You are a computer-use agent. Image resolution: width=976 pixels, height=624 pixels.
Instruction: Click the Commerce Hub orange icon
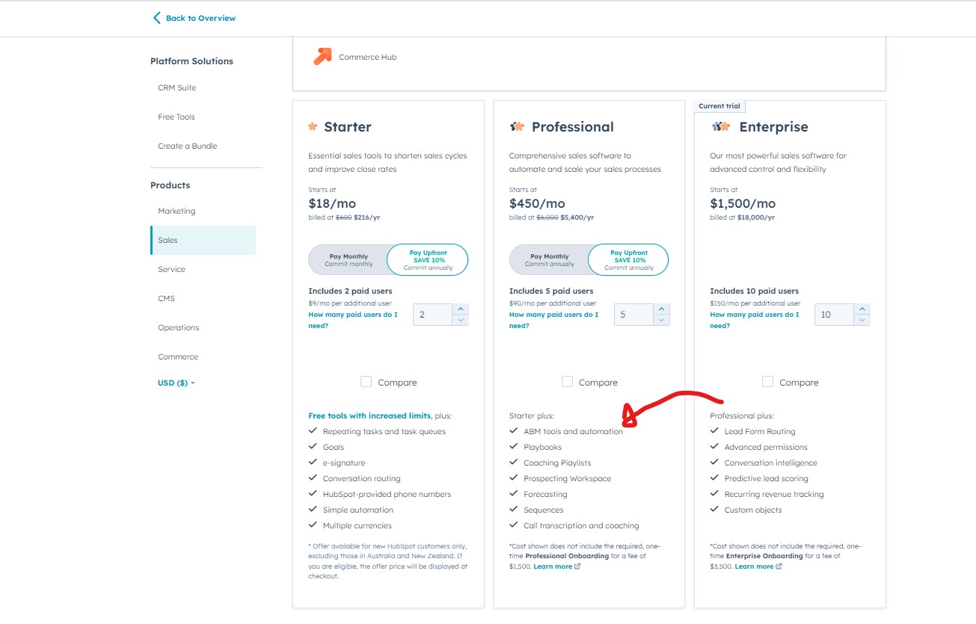(x=323, y=55)
